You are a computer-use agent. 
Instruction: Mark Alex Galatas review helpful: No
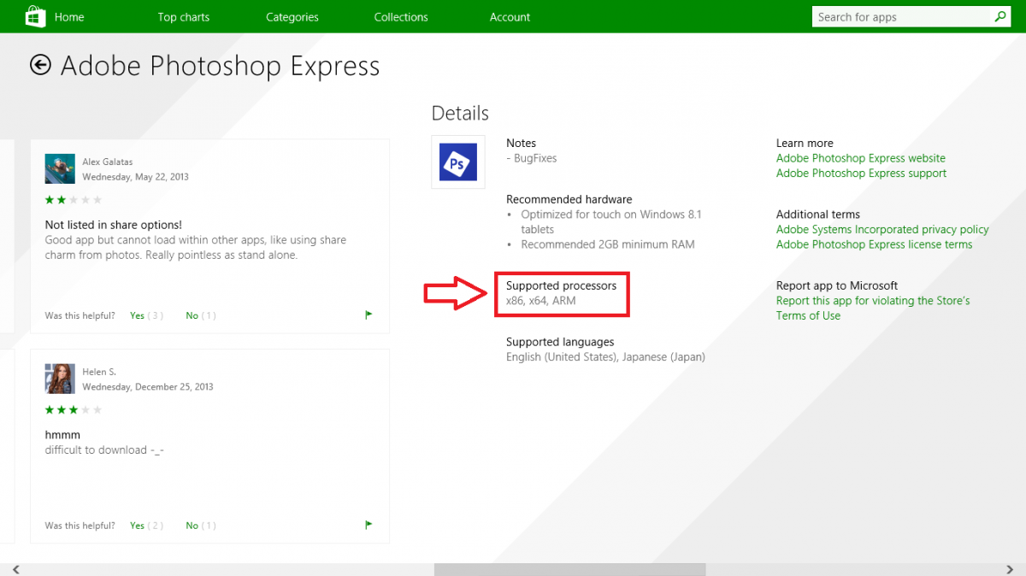[x=192, y=315]
